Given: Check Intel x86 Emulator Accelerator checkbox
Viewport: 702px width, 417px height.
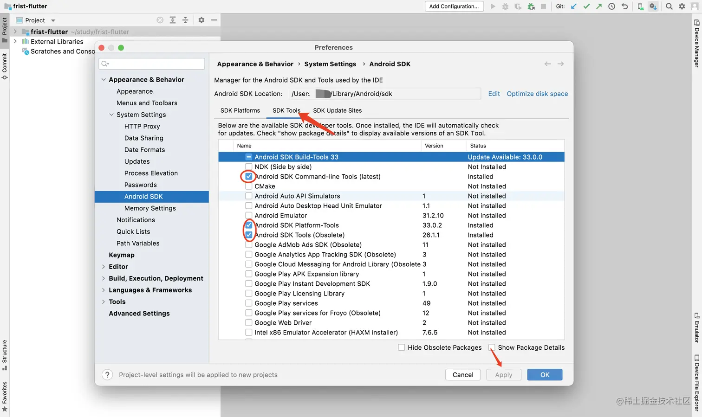Looking at the screenshot, I should [x=249, y=333].
